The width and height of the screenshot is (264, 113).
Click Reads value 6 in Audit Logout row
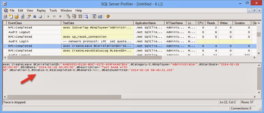(x=212, y=32)
